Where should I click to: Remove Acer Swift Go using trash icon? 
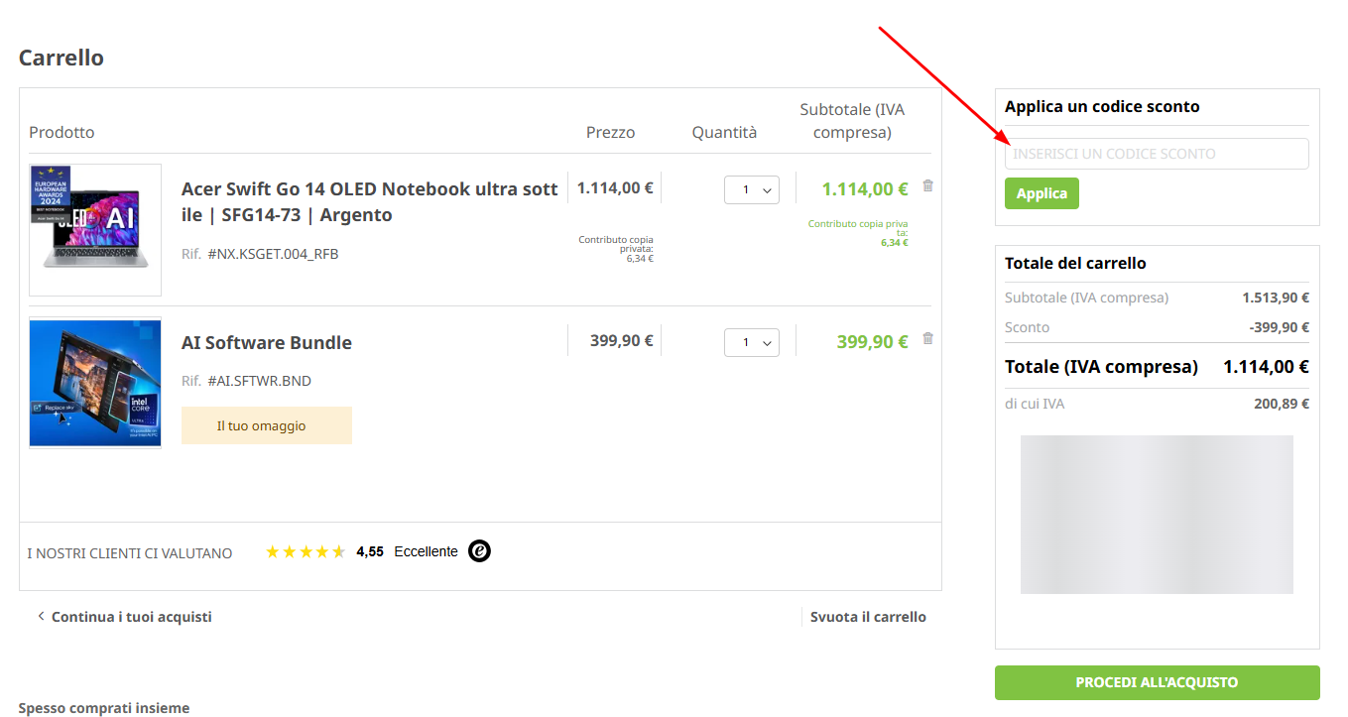[x=927, y=185]
